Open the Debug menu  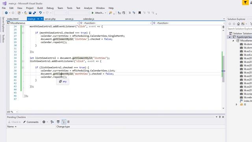click(50, 8)
